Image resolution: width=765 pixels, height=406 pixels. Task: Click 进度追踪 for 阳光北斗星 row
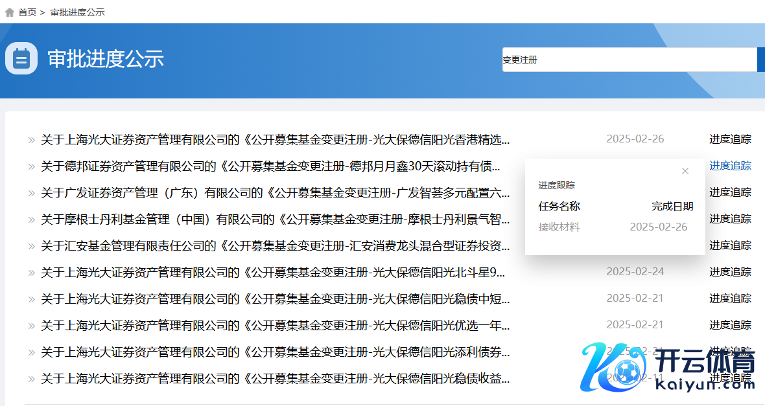(730, 272)
